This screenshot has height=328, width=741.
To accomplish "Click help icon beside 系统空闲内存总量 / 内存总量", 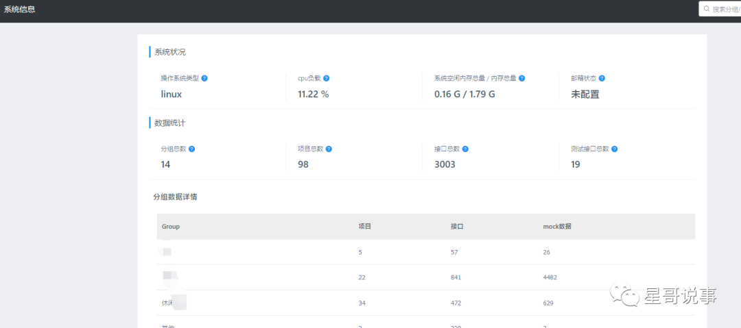I will (x=522, y=79).
